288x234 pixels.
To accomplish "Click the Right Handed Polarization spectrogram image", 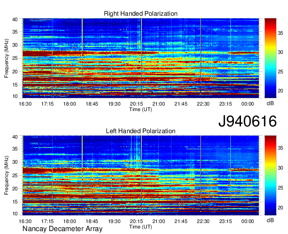I will 141,58.
